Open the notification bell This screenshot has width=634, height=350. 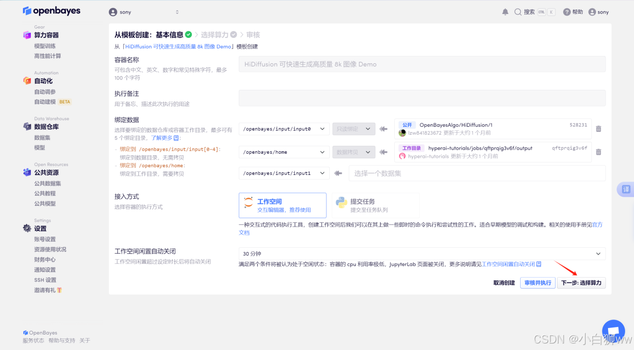[505, 12]
